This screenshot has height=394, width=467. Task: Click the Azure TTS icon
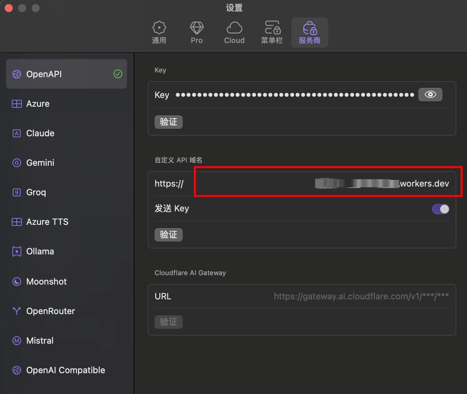pos(17,222)
